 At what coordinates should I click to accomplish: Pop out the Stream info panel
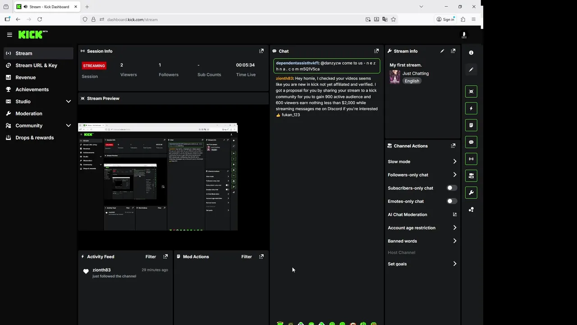point(453,51)
